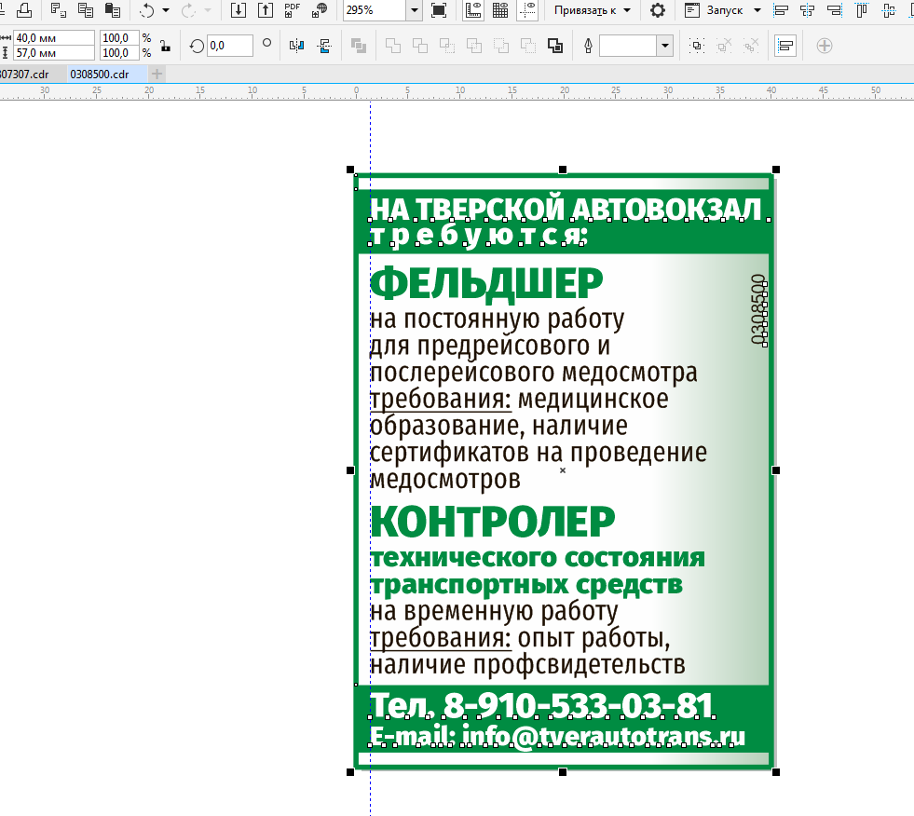
Task: Undo the last action
Action: pyautogui.click(x=146, y=10)
